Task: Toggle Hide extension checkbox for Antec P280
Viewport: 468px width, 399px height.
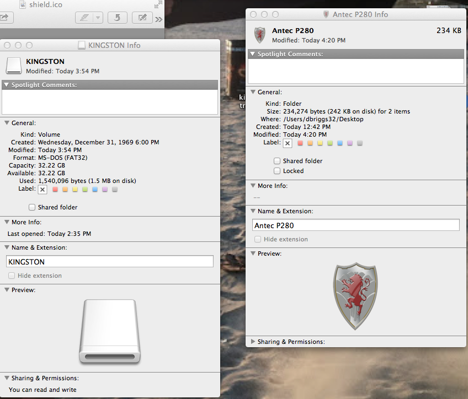Action: pyautogui.click(x=258, y=239)
